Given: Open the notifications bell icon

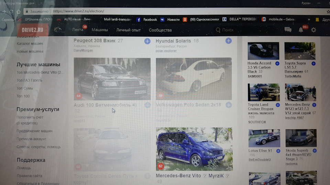Looking at the screenshot, I should tap(301, 30).
